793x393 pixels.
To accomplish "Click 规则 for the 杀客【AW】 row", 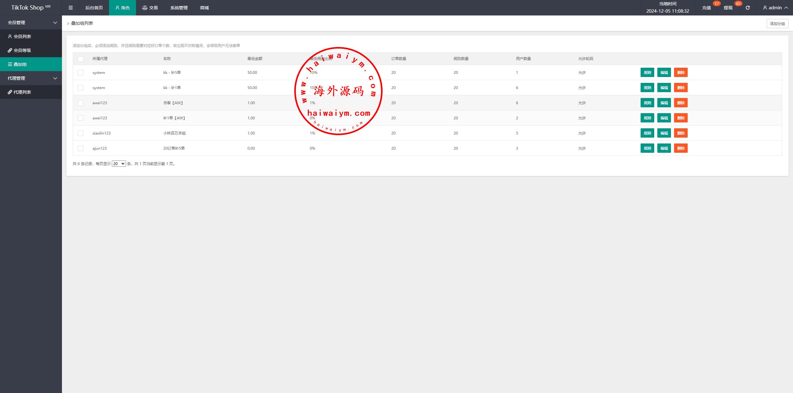I will [647, 103].
